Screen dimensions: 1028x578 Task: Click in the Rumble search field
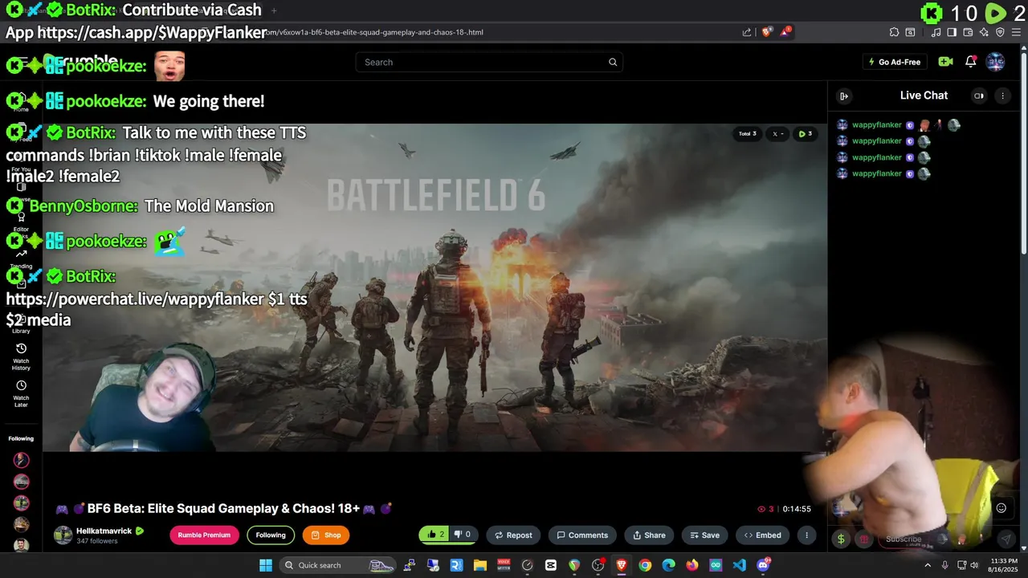point(482,62)
